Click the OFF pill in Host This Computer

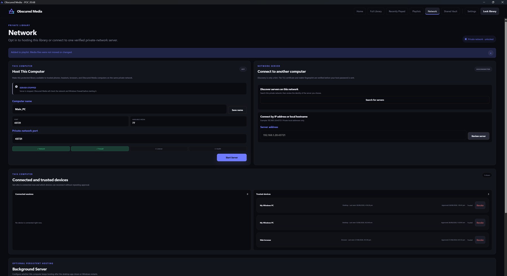coord(243,69)
